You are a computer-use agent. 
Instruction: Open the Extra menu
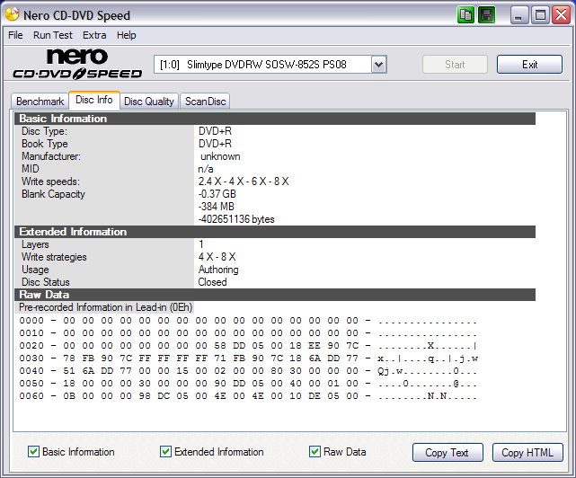point(94,35)
